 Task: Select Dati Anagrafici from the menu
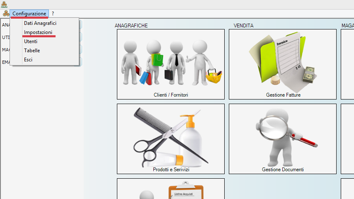coord(40,23)
